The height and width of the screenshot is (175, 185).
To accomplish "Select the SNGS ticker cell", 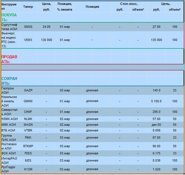I will (x=28, y=27).
